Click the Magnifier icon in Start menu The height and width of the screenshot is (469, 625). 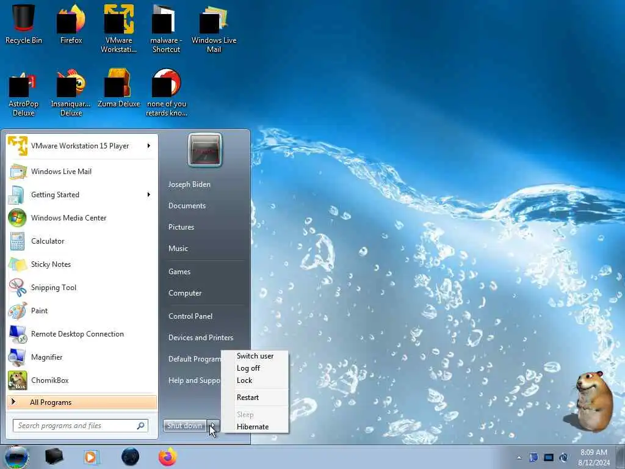(x=16, y=357)
